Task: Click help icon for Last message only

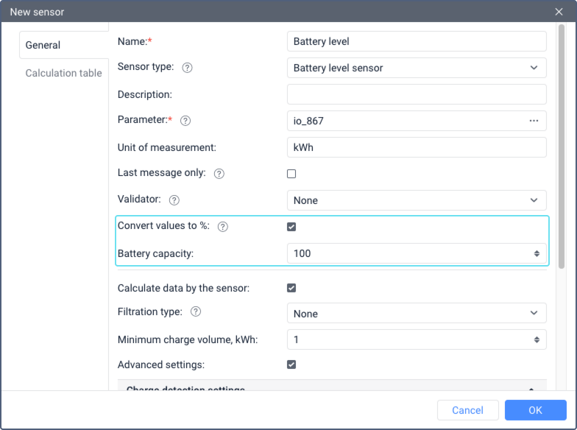Action: pyautogui.click(x=219, y=174)
